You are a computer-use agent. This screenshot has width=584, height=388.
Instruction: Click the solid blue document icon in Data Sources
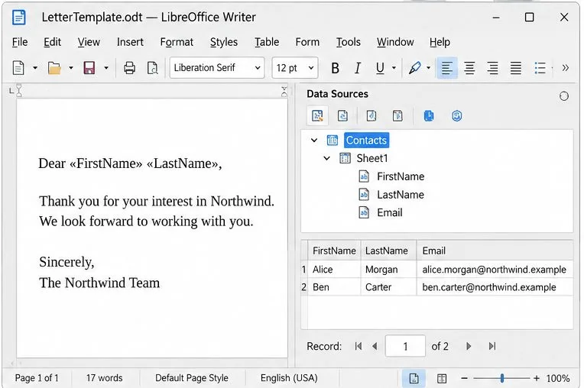tap(429, 115)
